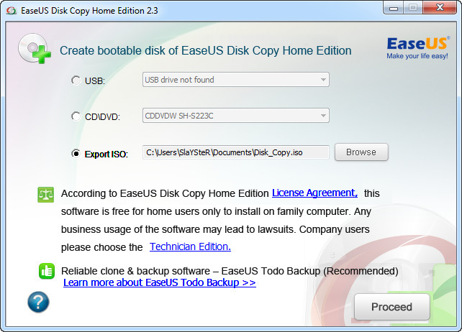
Task: Minimize the EaseUS Disk Copy window
Action: point(394,8)
